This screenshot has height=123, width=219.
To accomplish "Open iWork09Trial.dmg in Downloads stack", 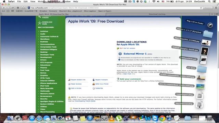I will click(199, 105).
